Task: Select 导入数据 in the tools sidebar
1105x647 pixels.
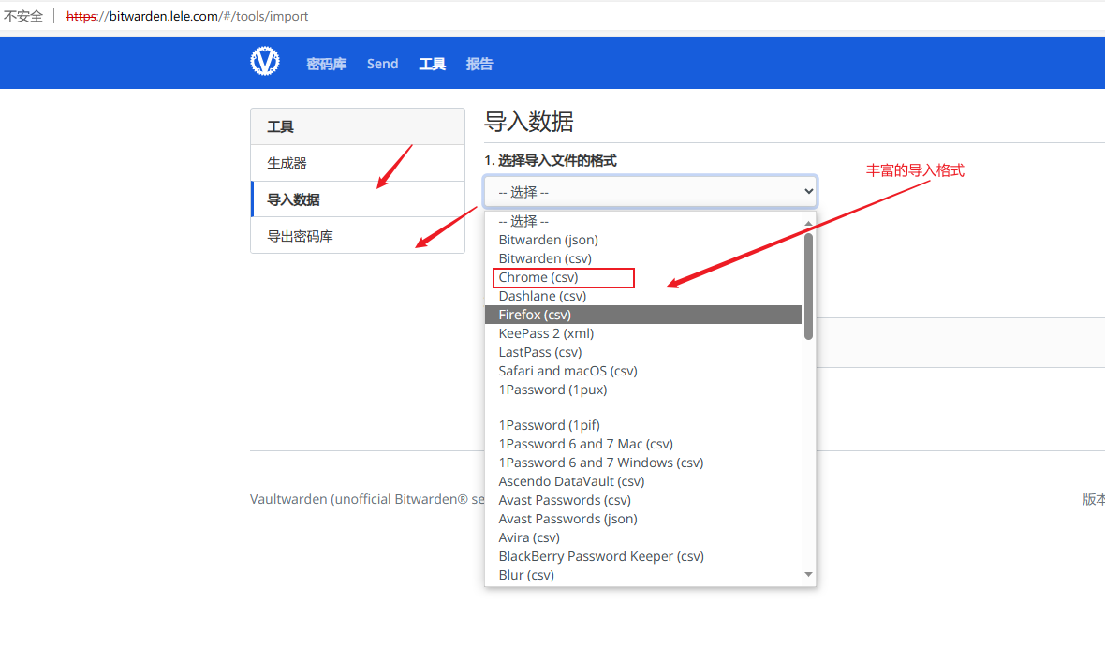Action: (358, 199)
